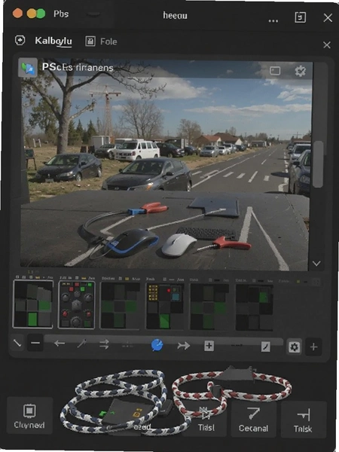The width and height of the screenshot is (339, 452).
Task: Click the chat bubble icon beside PScBs
Action: point(28,68)
